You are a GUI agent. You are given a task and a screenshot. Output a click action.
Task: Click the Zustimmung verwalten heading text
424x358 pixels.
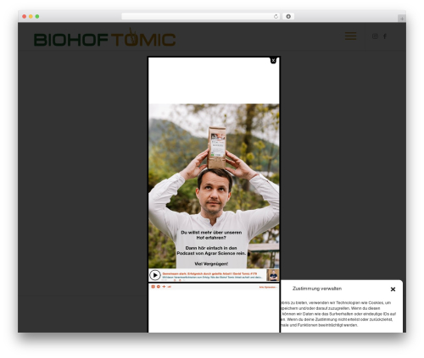click(x=317, y=289)
